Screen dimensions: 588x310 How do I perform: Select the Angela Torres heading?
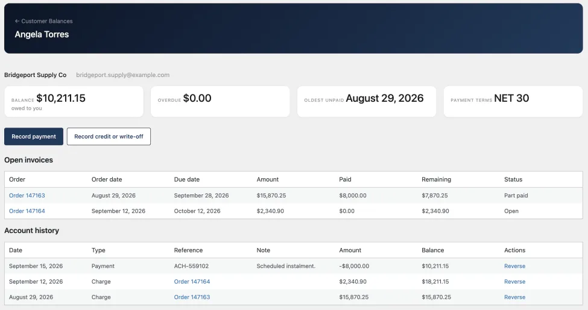[x=42, y=34]
